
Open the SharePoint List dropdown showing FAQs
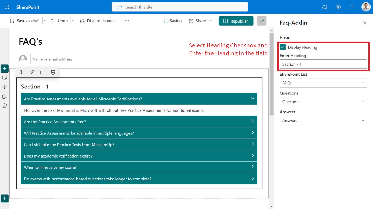(x=323, y=83)
